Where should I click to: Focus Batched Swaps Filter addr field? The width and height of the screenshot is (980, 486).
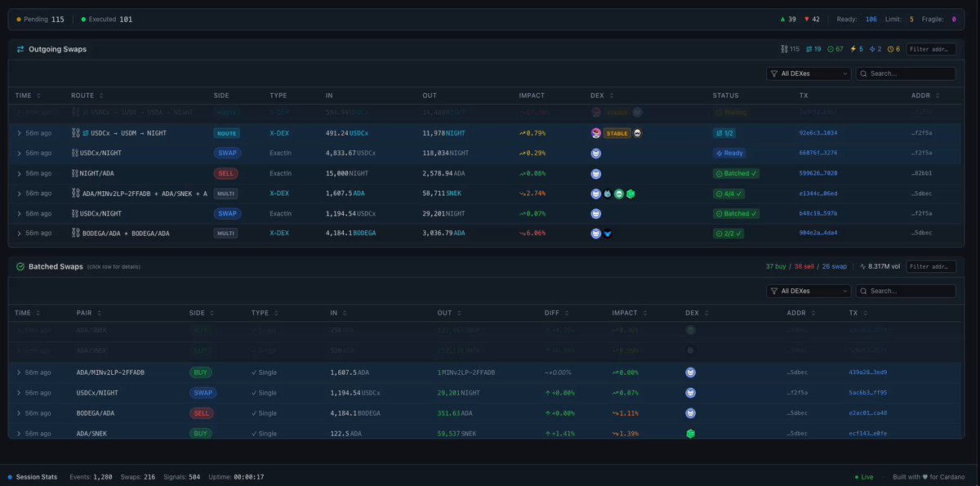click(x=932, y=266)
